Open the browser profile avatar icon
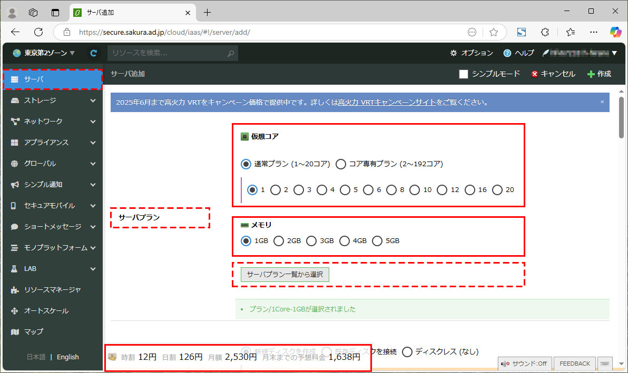628x373 pixels. click(x=12, y=13)
